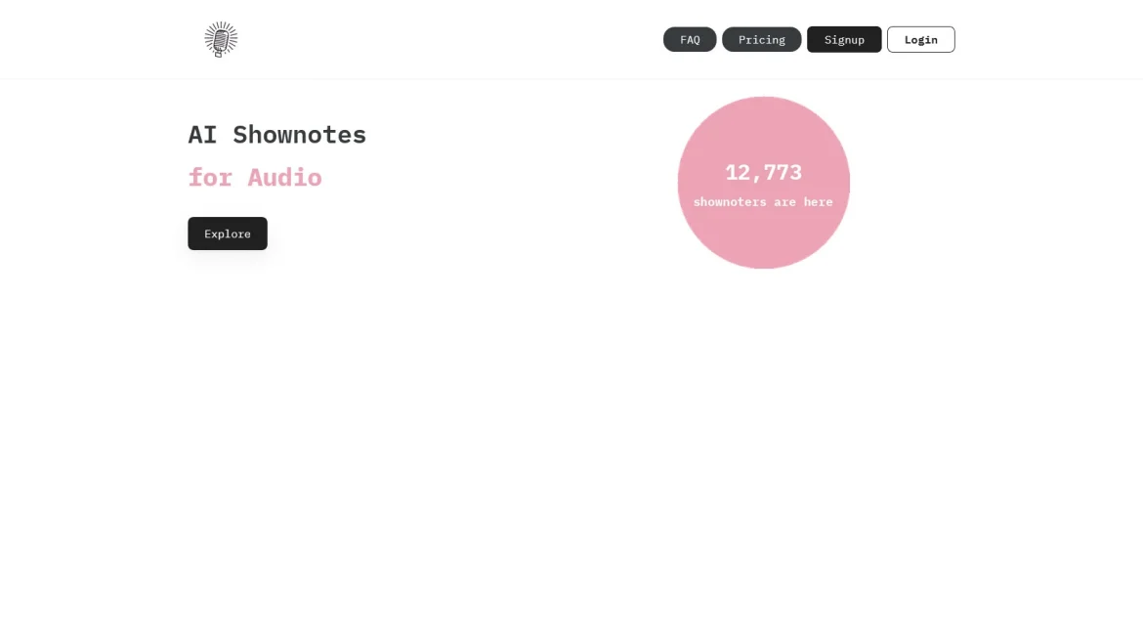Create an account with the Signup button
The width and height of the screenshot is (1143, 635).
(x=844, y=39)
